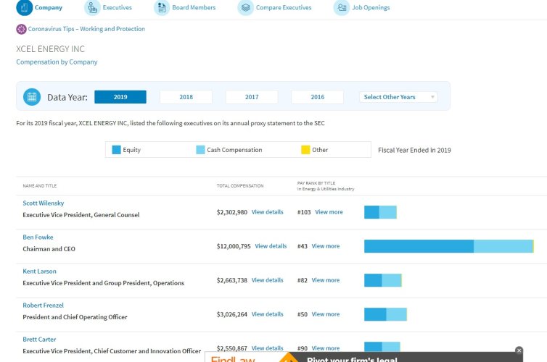Click the President and Chief Operating Officer title
The height and width of the screenshot is (362, 547).
(x=75, y=317)
